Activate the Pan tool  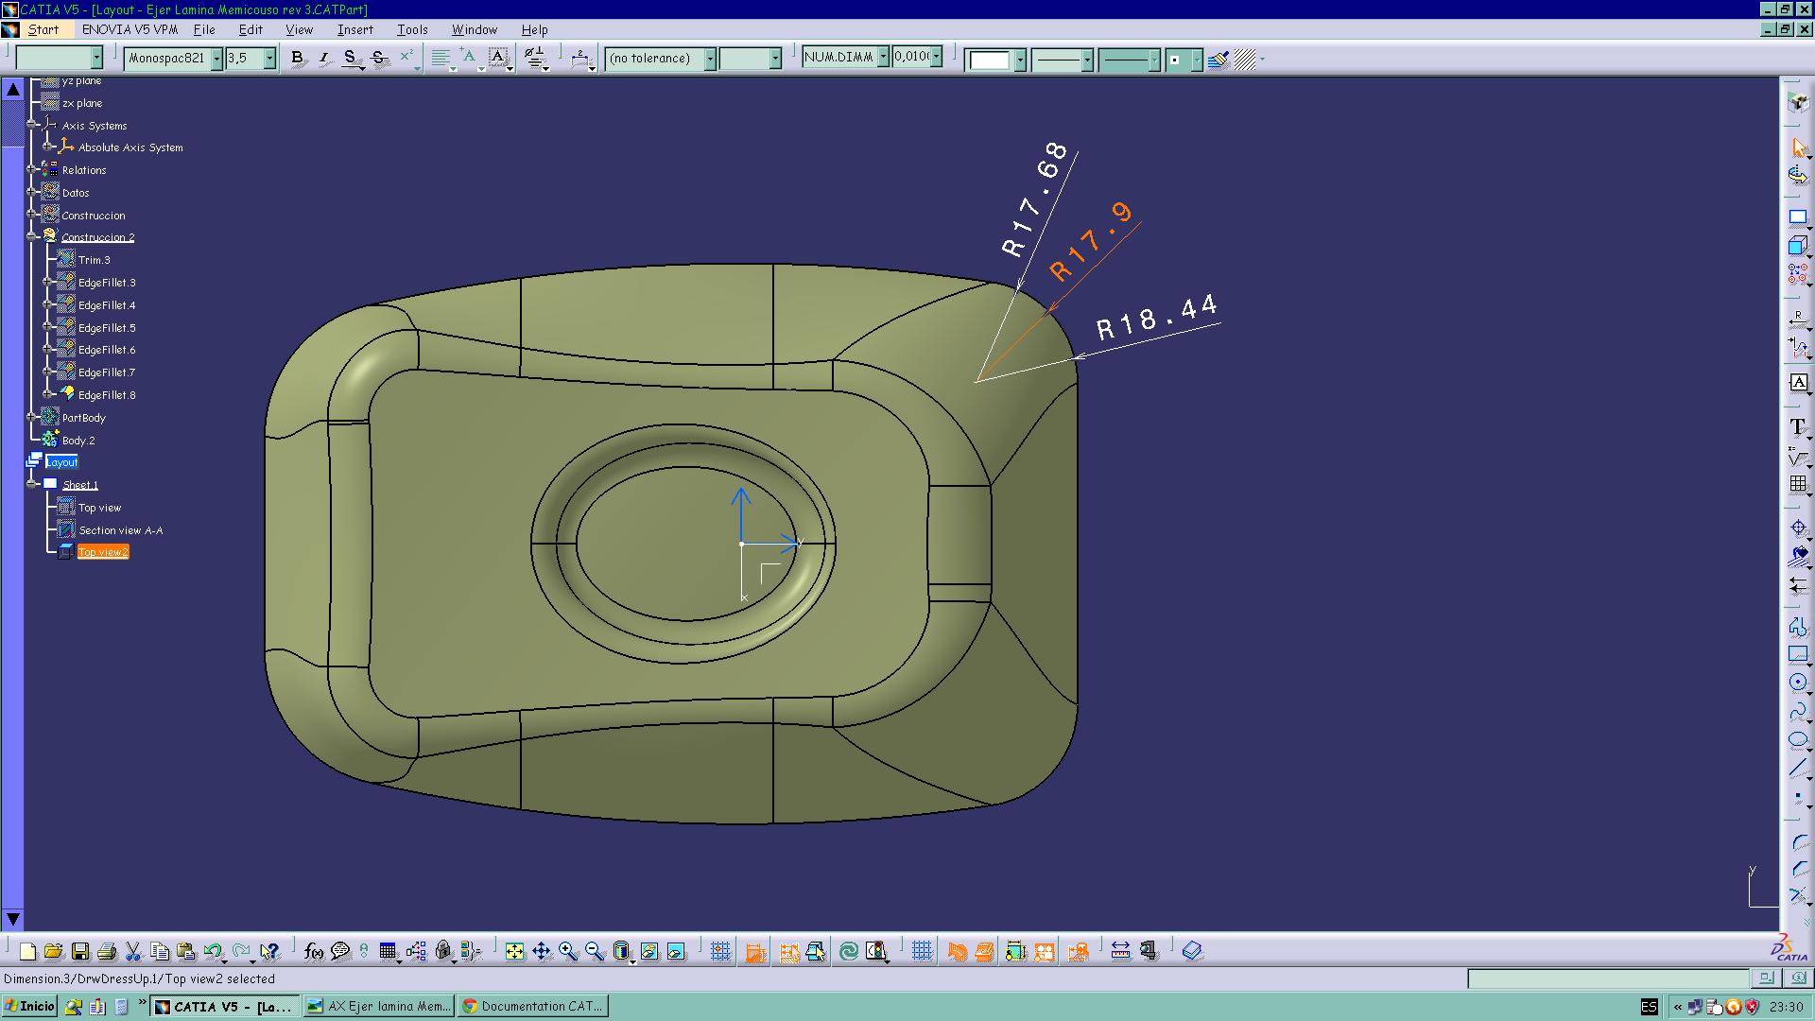coord(541,951)
